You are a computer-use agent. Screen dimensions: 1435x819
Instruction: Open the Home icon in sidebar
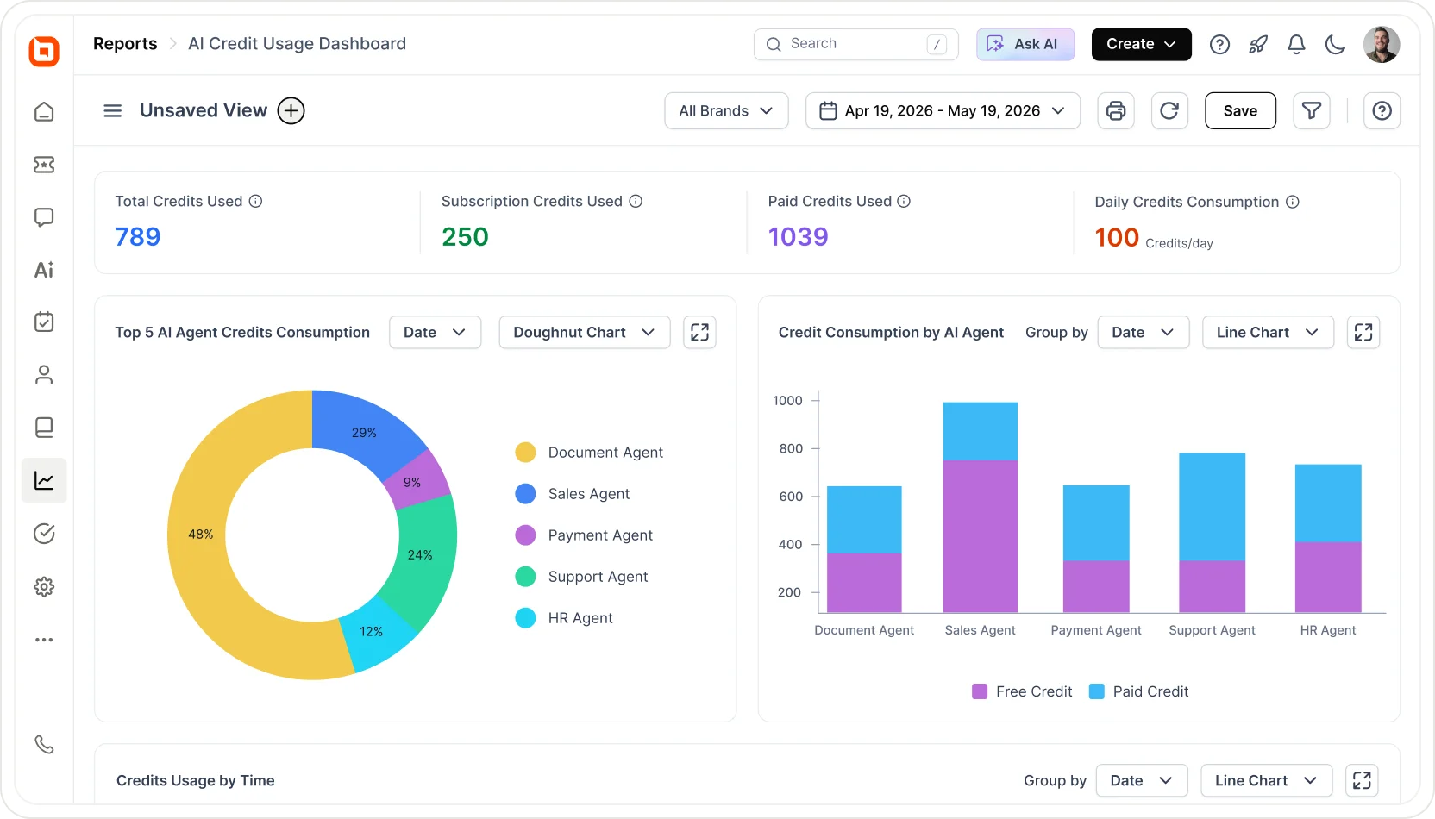click(x=44, y=112)
